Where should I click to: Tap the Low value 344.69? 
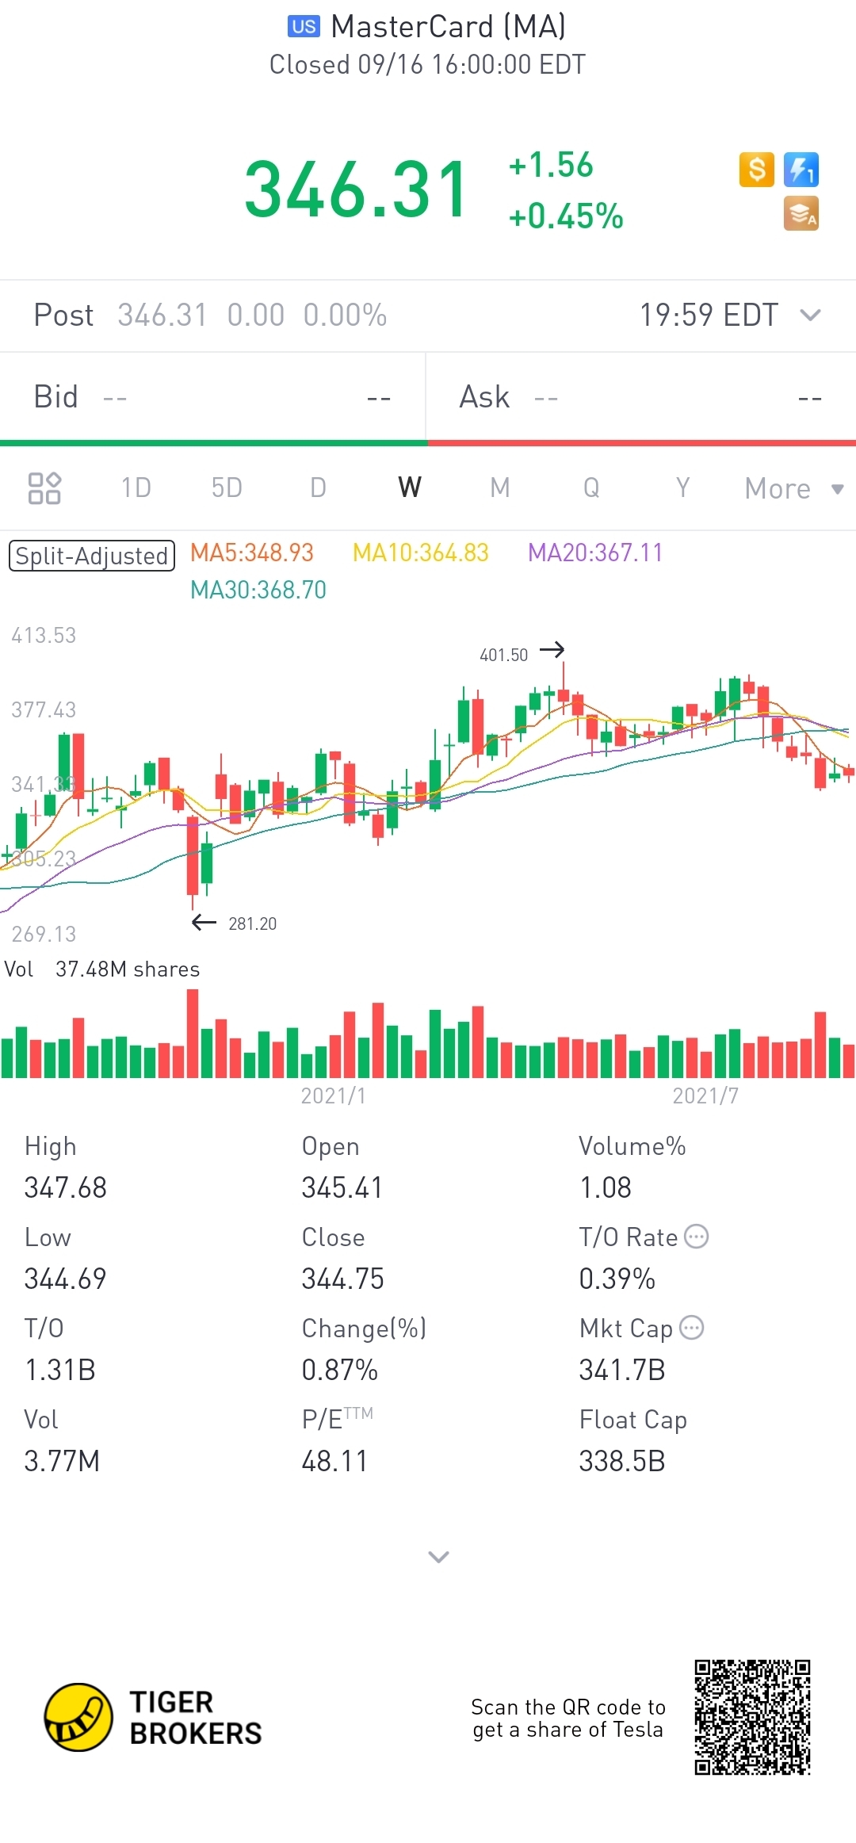point(65,1279)
